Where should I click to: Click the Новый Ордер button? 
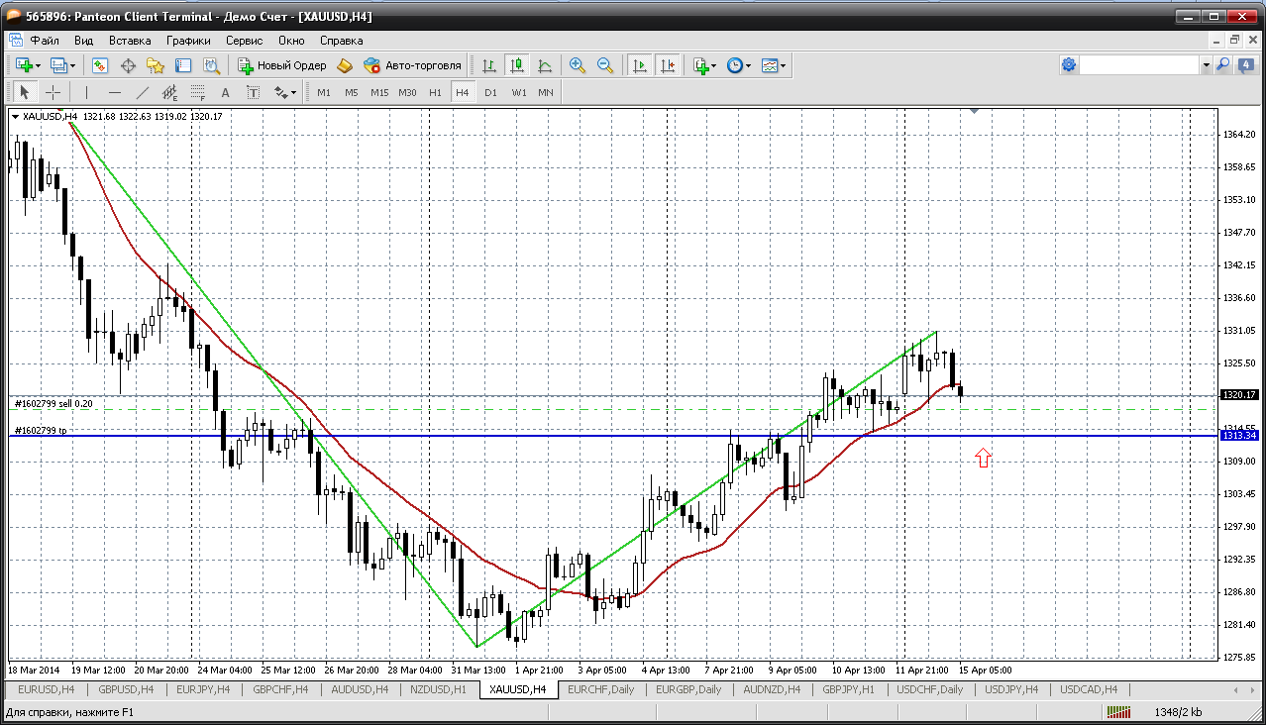coord(282,65)
